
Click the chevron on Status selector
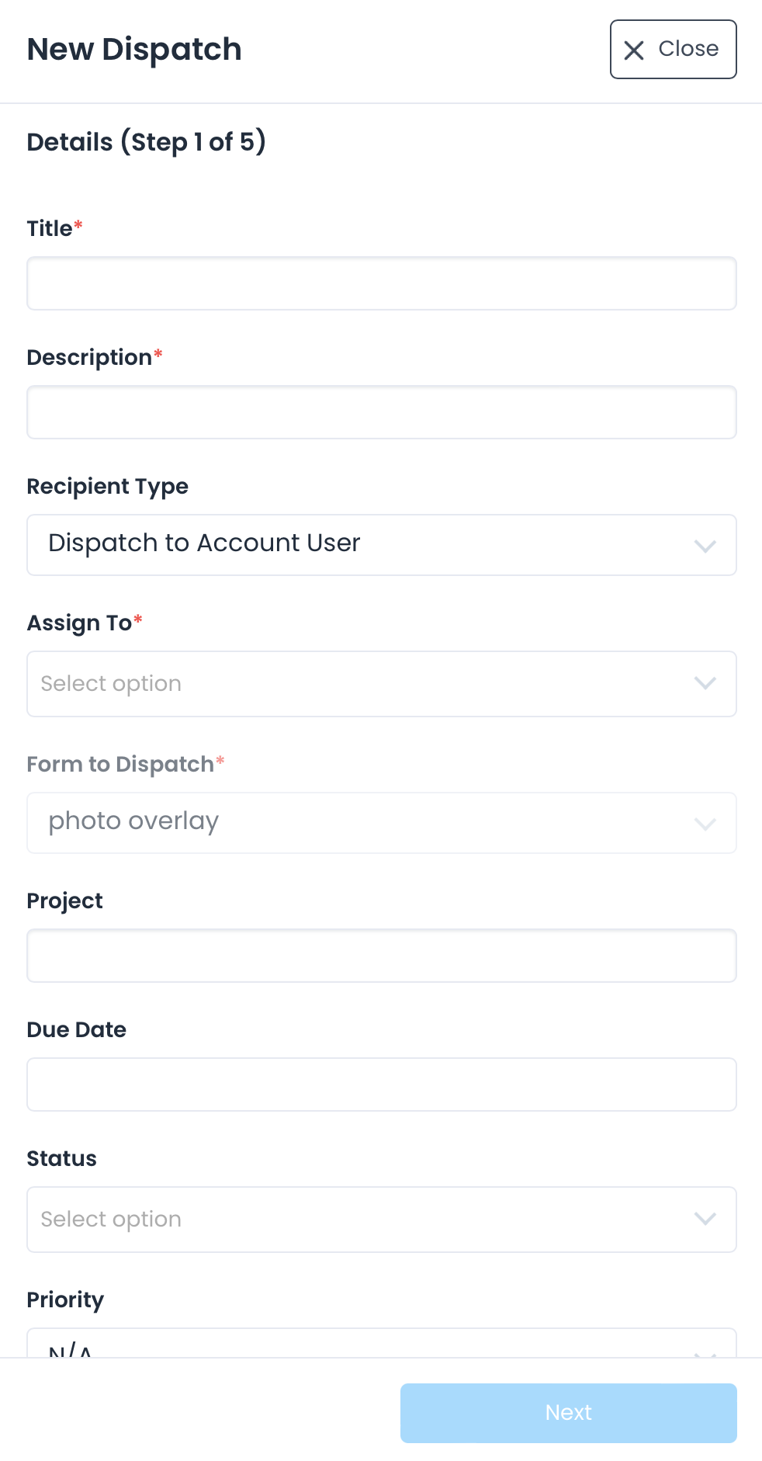[705, 1219]
